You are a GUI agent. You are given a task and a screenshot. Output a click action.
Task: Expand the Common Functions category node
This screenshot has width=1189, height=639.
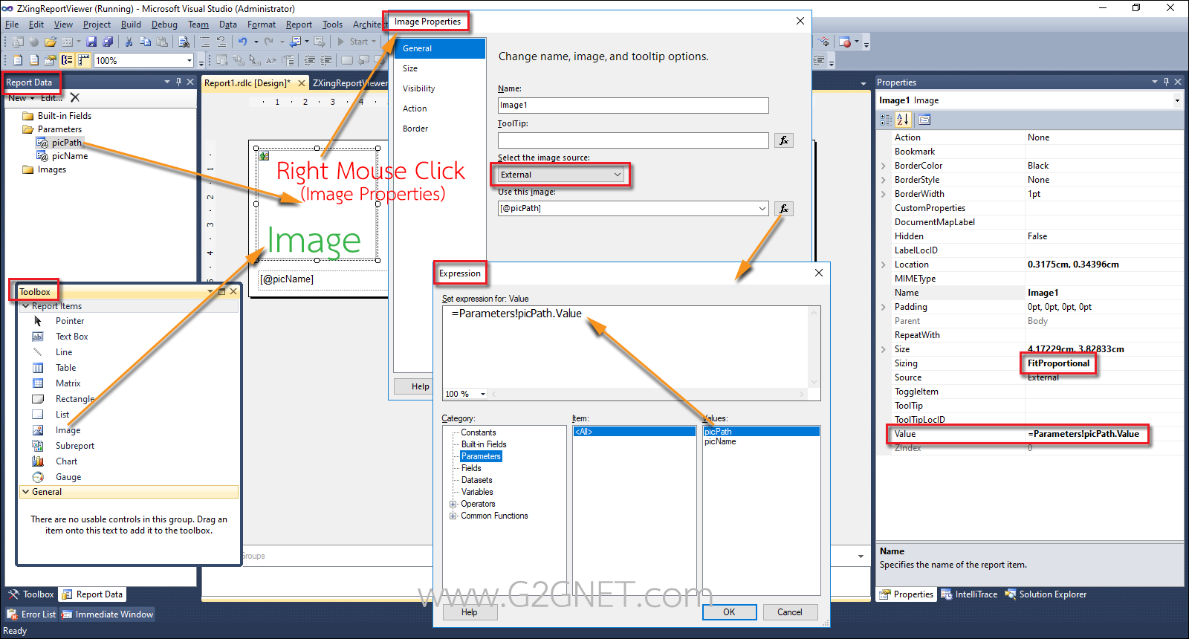pyautogui.click(x=453, y=516)
